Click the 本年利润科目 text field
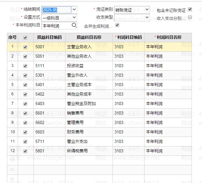 [x=56, y=26]
